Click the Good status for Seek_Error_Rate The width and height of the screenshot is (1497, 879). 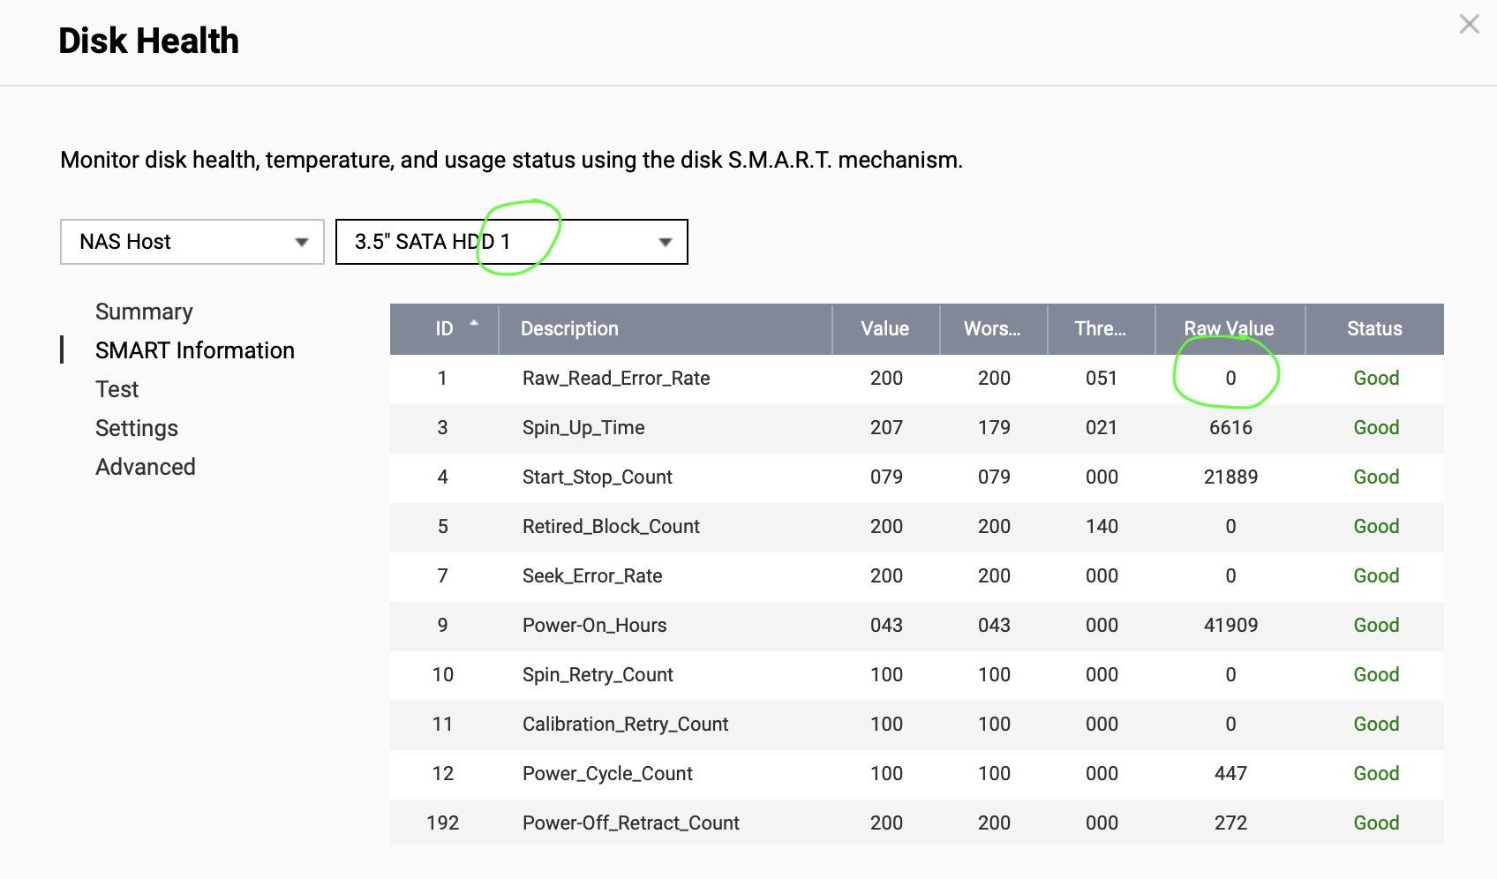(1376, 576)
